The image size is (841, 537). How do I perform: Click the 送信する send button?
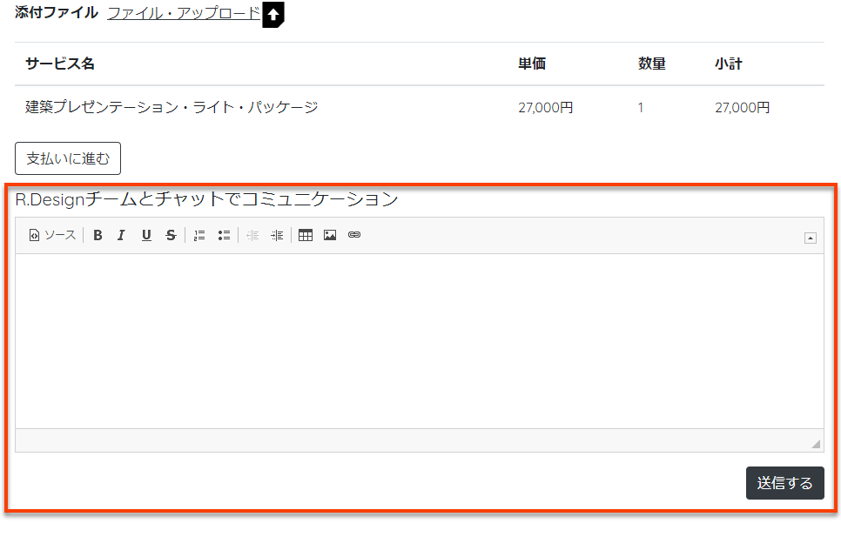784,483
